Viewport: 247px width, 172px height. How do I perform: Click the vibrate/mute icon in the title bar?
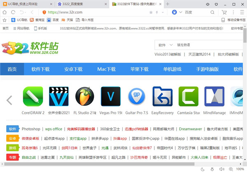coord(207,4)
